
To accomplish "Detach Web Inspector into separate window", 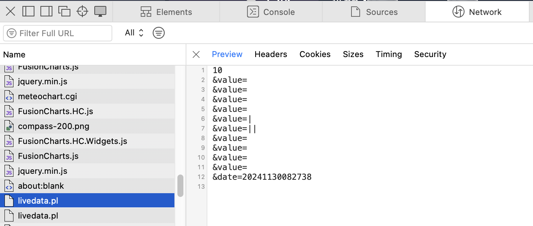I will (x=64, y=12).
